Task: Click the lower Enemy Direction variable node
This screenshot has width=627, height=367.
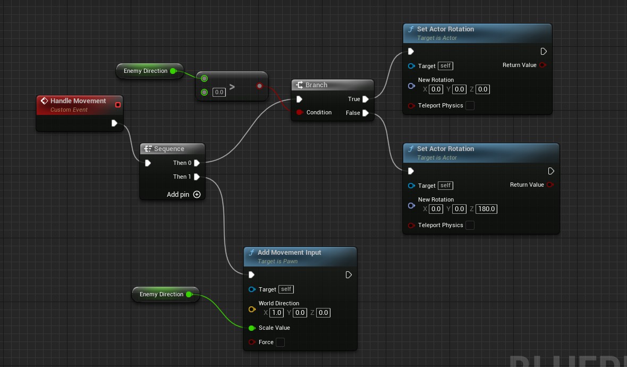Action: click(x=161, y=295)
